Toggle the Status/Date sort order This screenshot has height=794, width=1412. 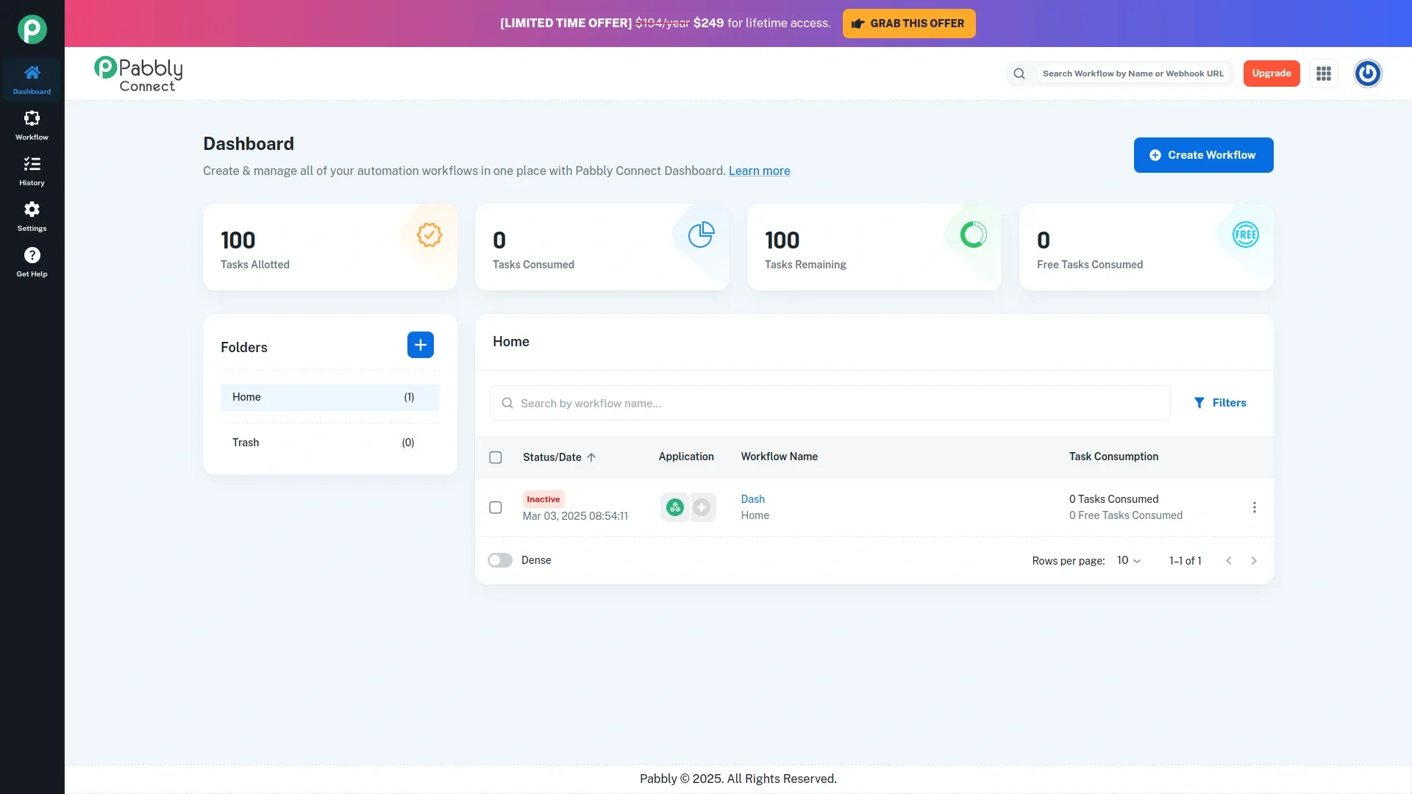point(558,457)
